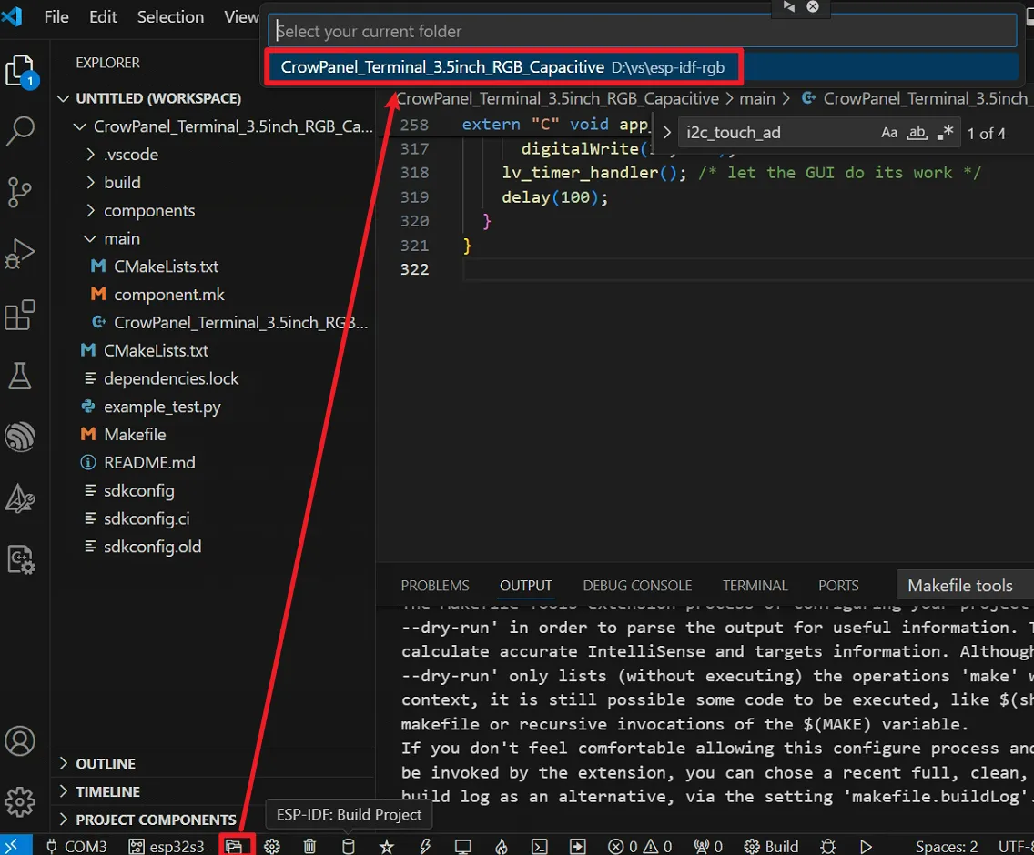Open sdkconfig.old file
Screen dimensions: 1034x855
(x=152, y=547)
